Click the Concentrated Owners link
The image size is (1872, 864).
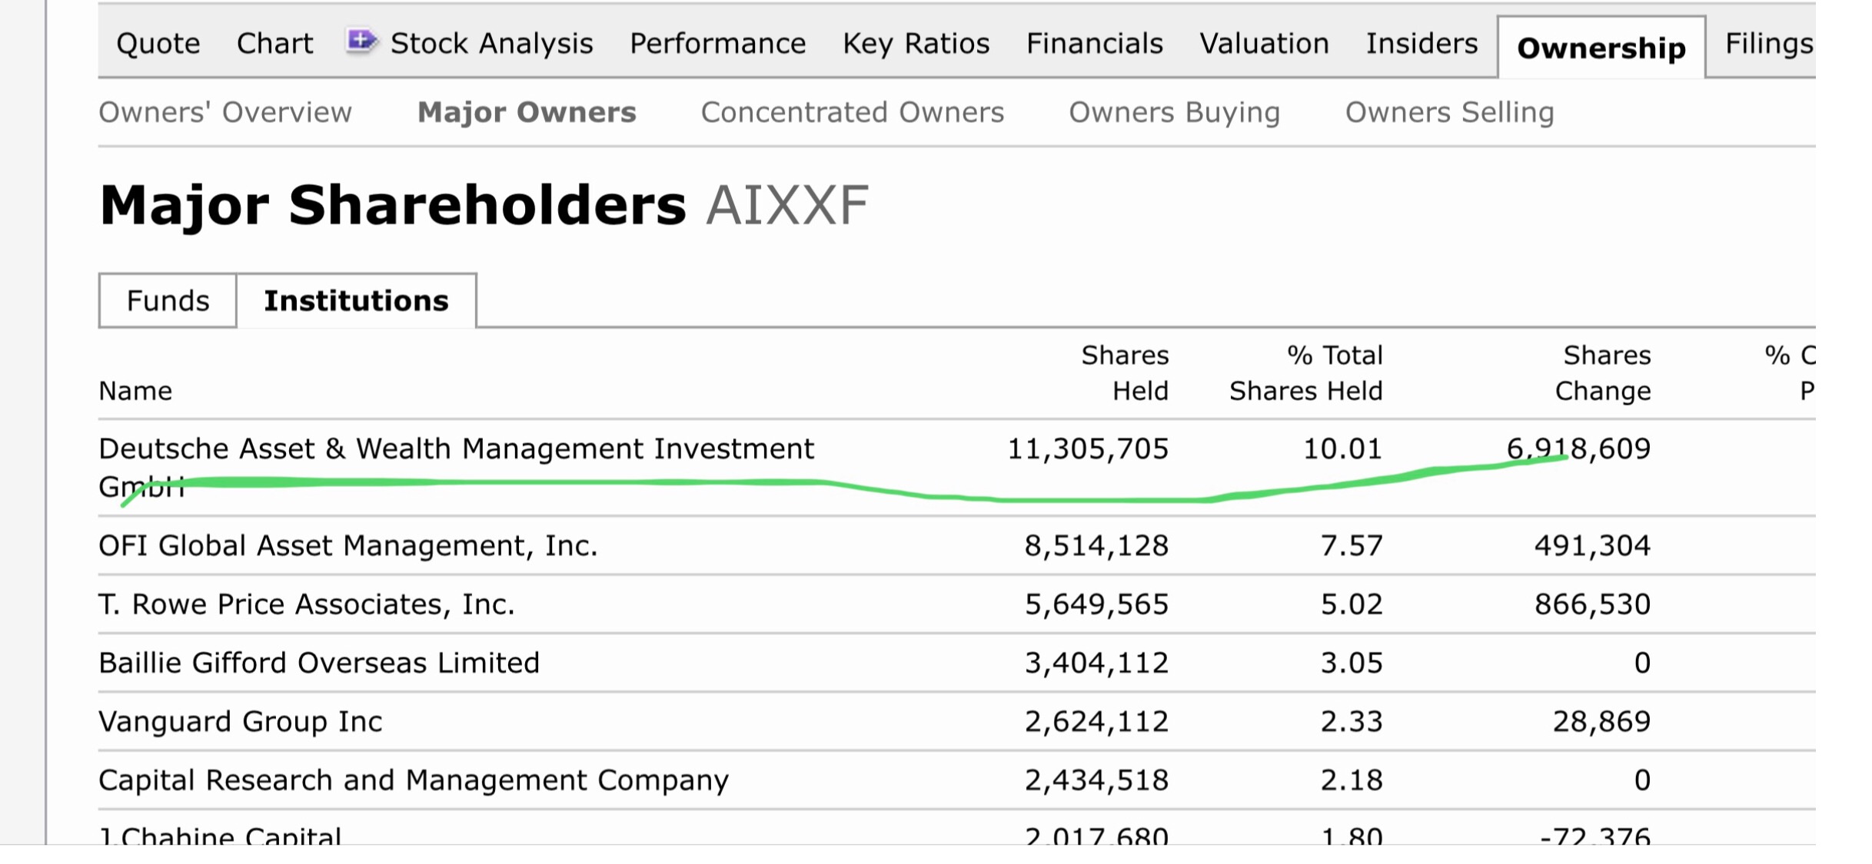852,112
